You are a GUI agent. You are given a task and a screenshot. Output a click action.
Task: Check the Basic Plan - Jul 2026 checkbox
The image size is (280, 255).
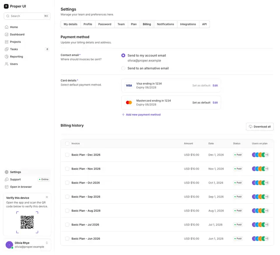coord(67,224)
